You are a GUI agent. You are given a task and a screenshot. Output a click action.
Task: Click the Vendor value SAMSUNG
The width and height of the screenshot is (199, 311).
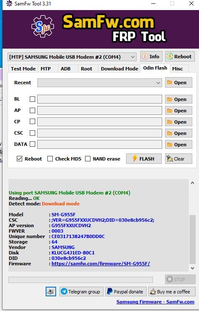(x=63, y=247)
